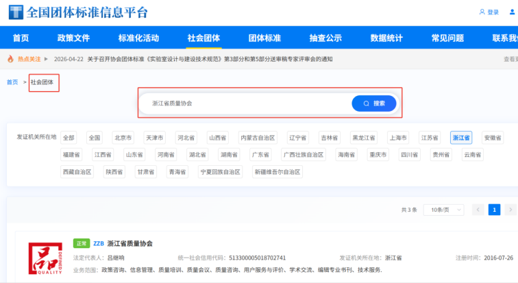Go to next results page arrow
This screenshot has height=283, width=518.
point(510,210)
